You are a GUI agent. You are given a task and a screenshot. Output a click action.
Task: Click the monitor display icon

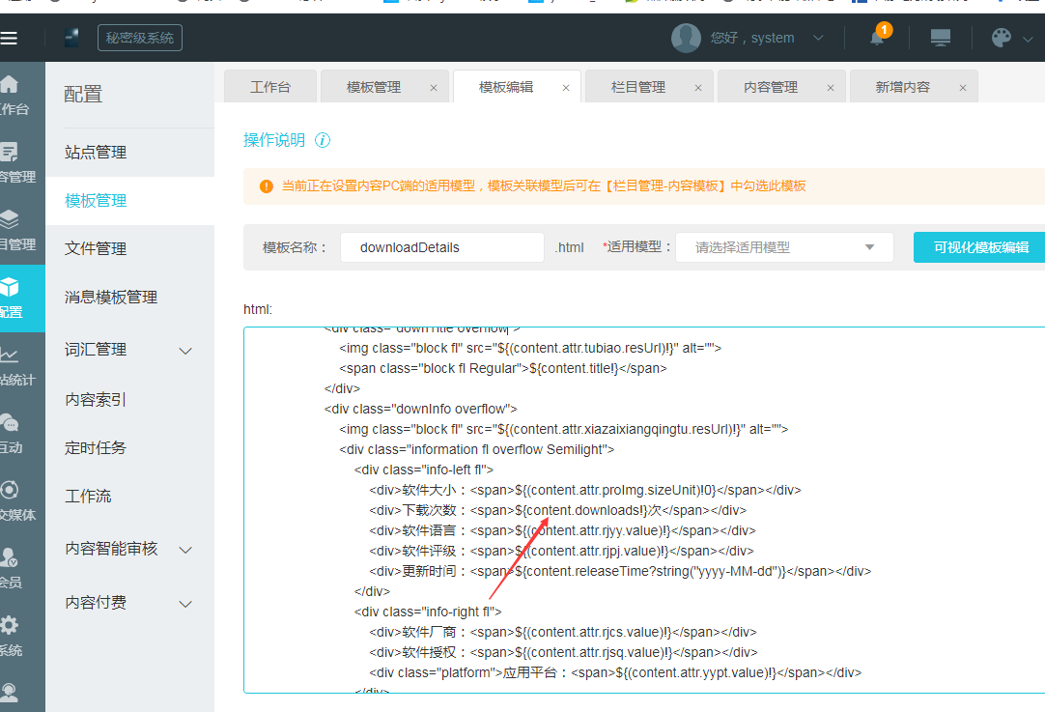[940, 38]
